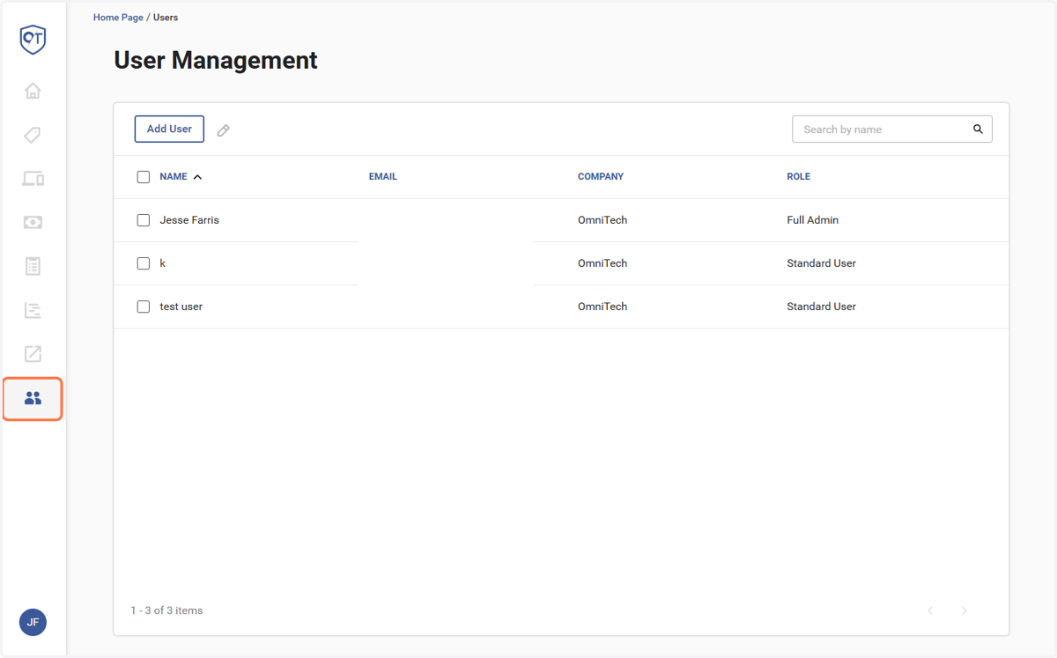Viewport: 1057px width, 658px height.
Task: Toggle the NAME column sort arrow
Action: point(197,177)
